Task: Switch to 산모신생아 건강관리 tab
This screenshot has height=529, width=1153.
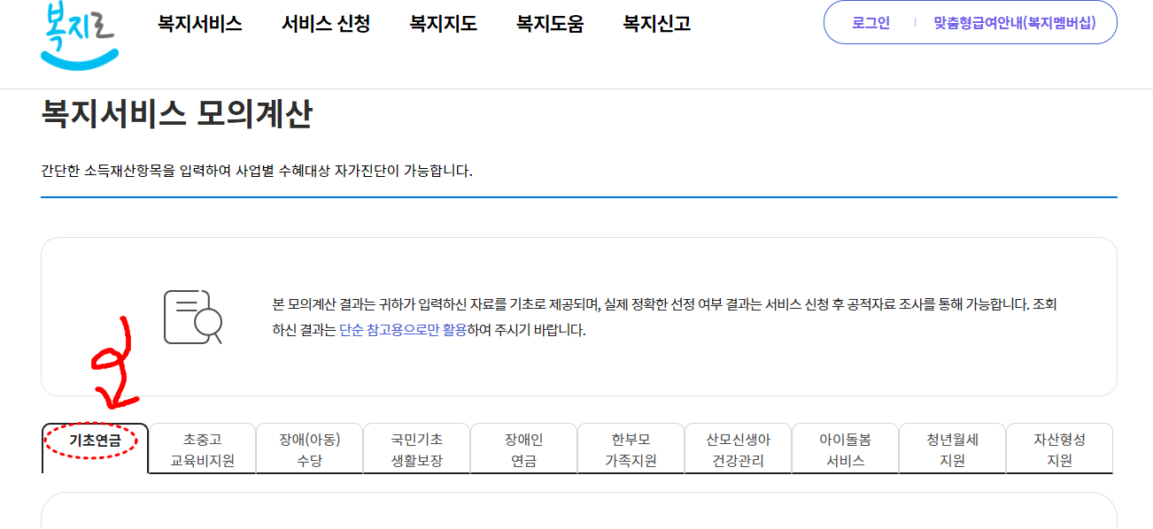Action: click(739, 449)
